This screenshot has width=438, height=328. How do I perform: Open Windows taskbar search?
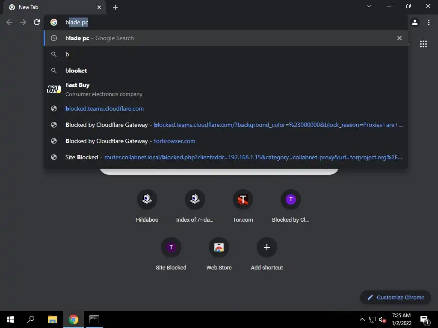(31, 319)
